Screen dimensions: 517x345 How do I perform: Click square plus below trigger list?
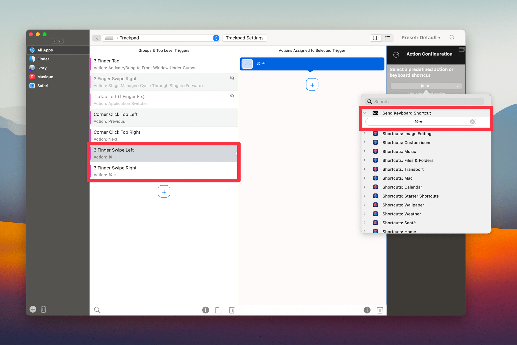(x=164, y=192)
